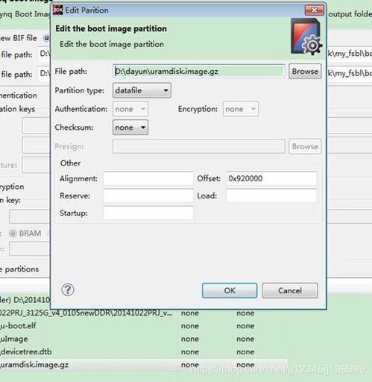The height and width of the screenshot is (382, 372).
Task: Confirm with the OK button
Action: [x=230, y=290]
